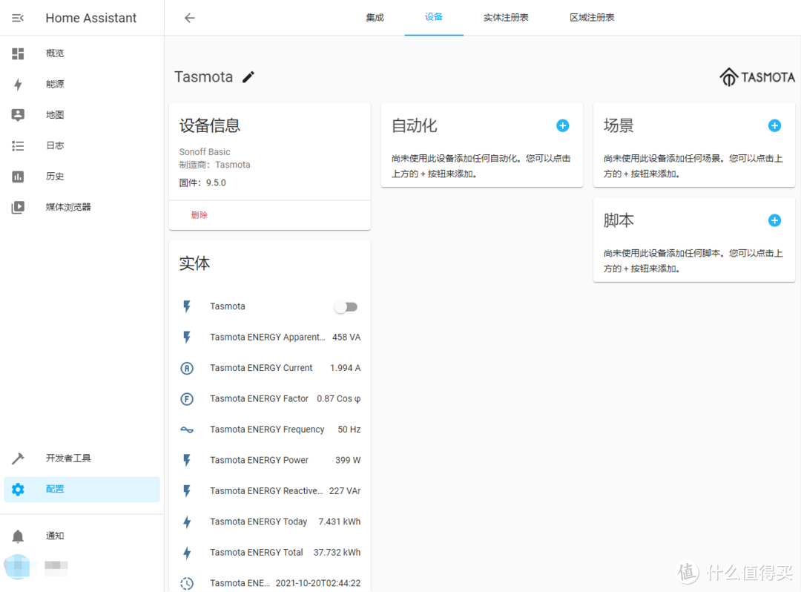Open Tasmota ENERGY Frequency entity label
Image resolution: width=801 pixels, height=592 pixels.
(x=267, y=430)
